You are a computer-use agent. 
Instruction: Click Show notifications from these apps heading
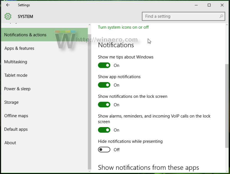coord(149,167)
